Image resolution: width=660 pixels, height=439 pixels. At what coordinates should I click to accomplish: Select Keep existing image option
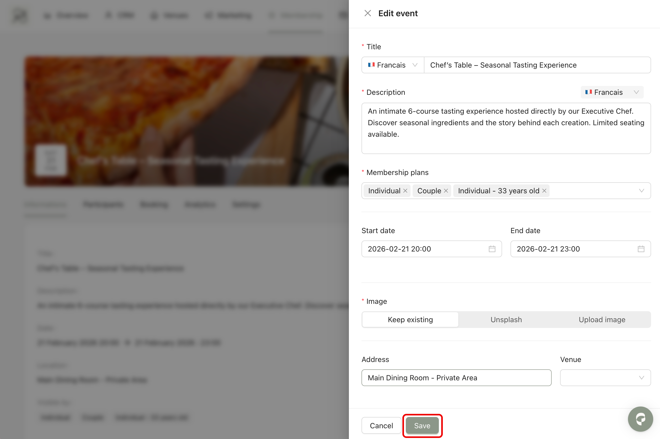410,320
